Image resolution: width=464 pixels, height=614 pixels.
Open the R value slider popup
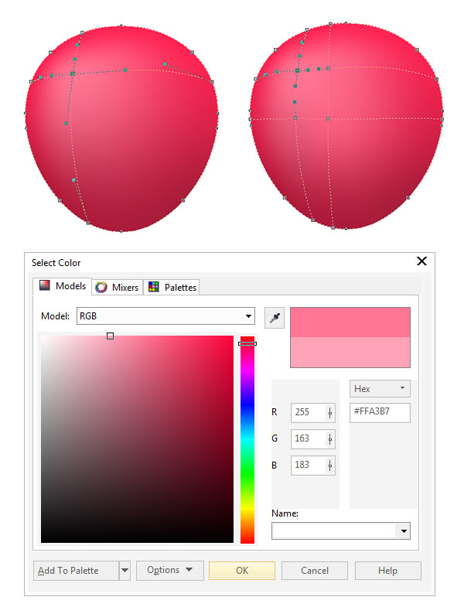click(x=330, y=413)
